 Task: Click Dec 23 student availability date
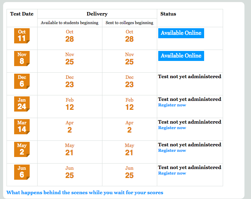click(x=70, y=82)
